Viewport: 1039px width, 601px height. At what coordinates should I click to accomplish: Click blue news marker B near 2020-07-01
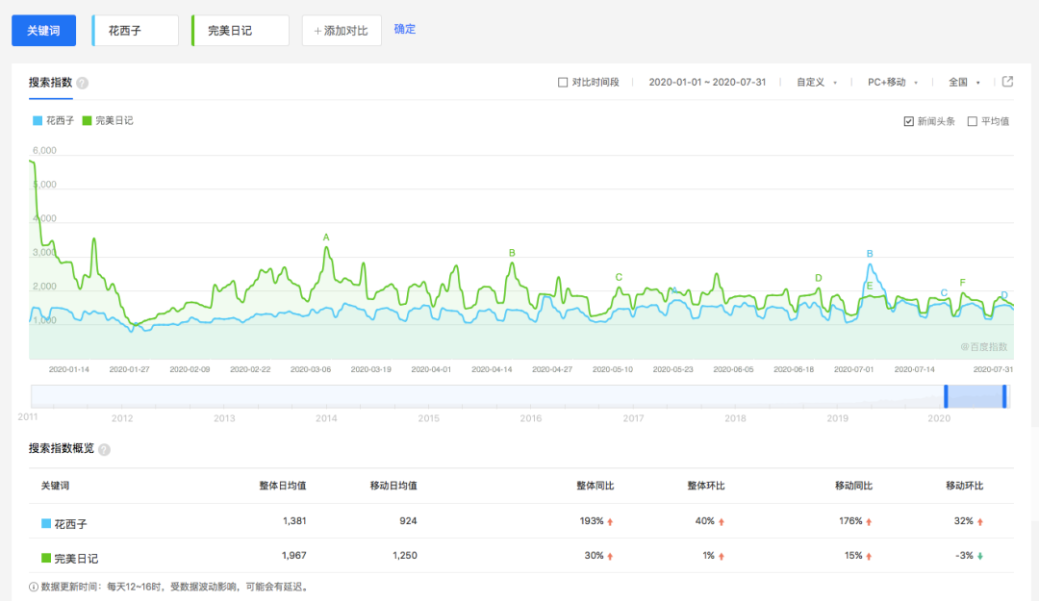[x=870, y=254]
